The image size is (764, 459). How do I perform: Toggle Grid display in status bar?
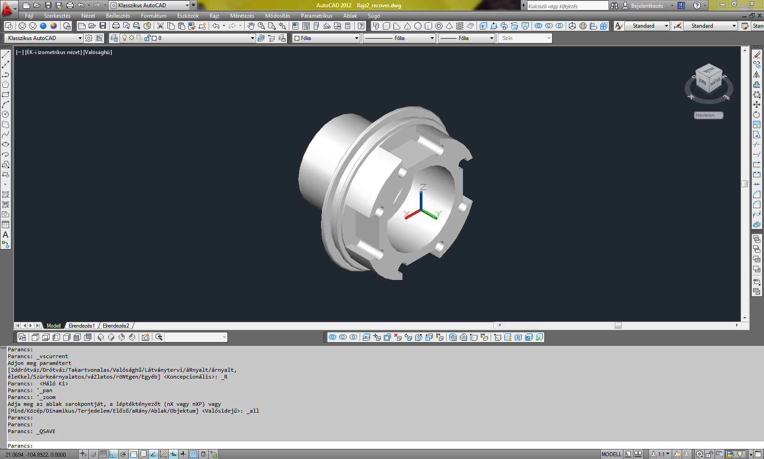click(103, 454)
